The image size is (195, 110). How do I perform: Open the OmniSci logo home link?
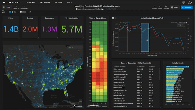pyautogui.click(x=12, y=2)
